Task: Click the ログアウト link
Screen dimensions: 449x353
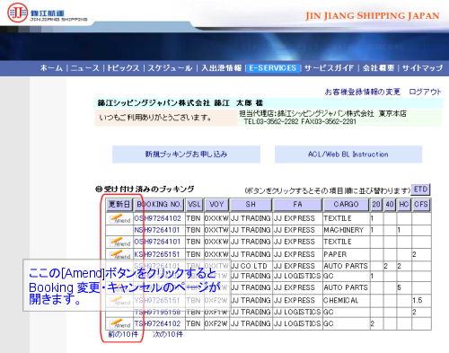Action: click(425, 92)
